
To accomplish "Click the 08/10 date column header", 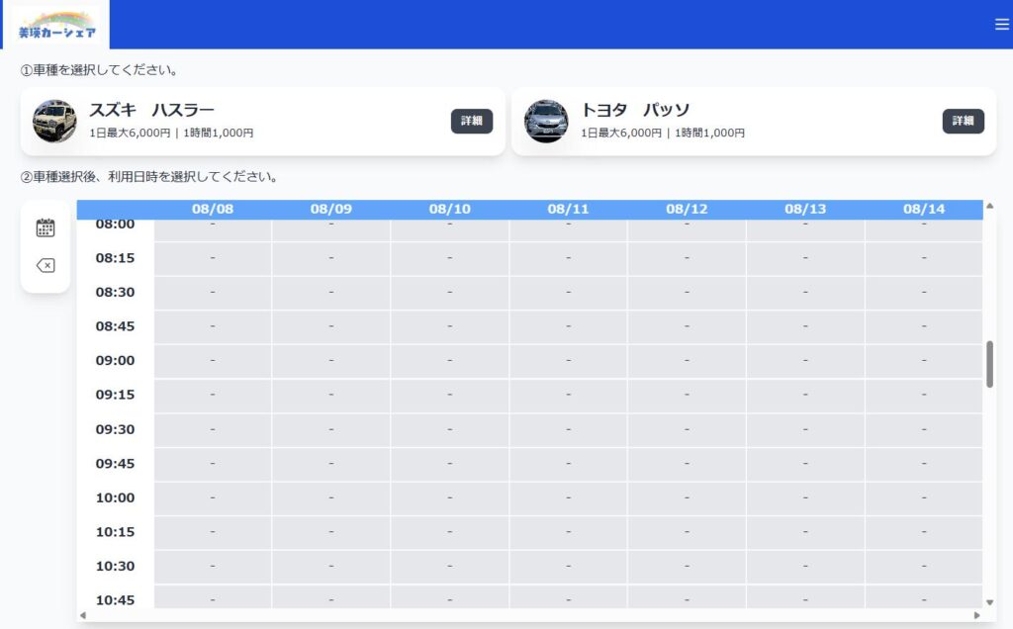I will tap(450, 210).
